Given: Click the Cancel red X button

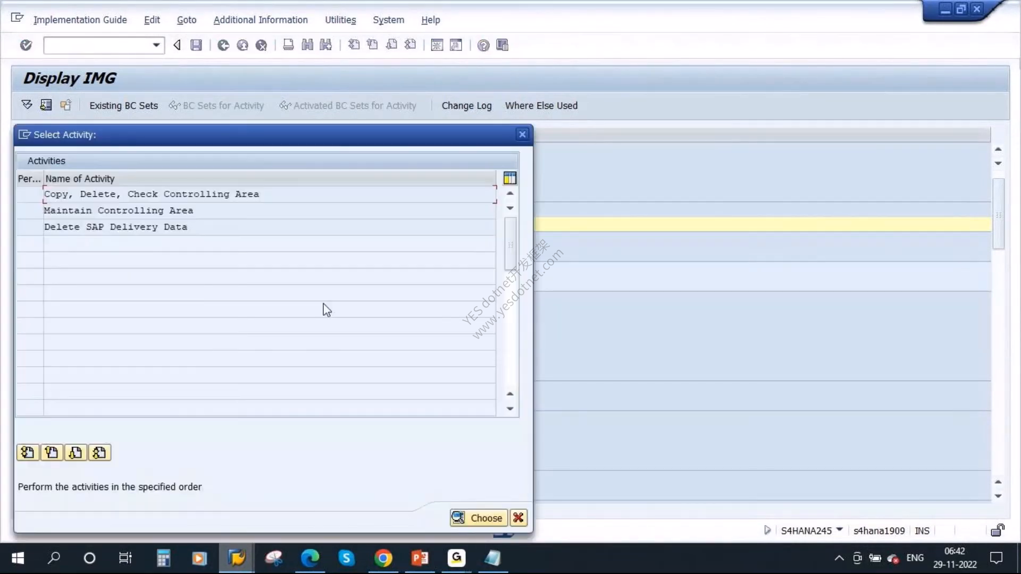Looking at the screenshot, I should pyautogui.click(x=518, y=518).
